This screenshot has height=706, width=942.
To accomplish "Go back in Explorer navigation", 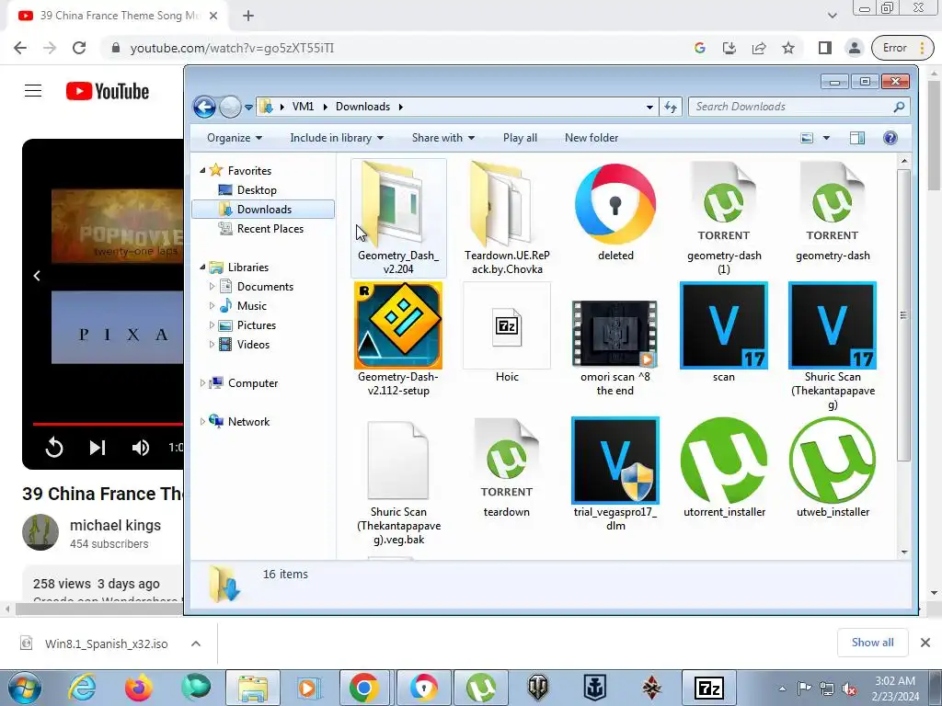I will point(204,107).
